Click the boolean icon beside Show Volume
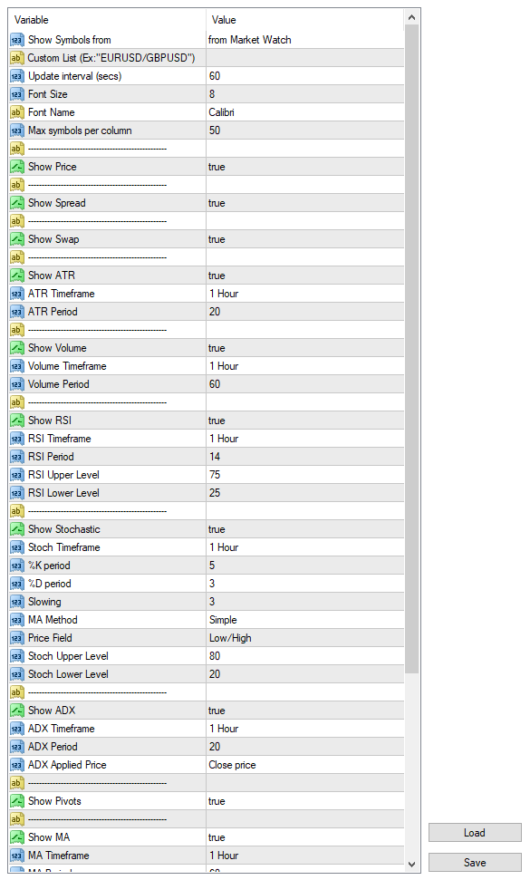 click(17, 348)
